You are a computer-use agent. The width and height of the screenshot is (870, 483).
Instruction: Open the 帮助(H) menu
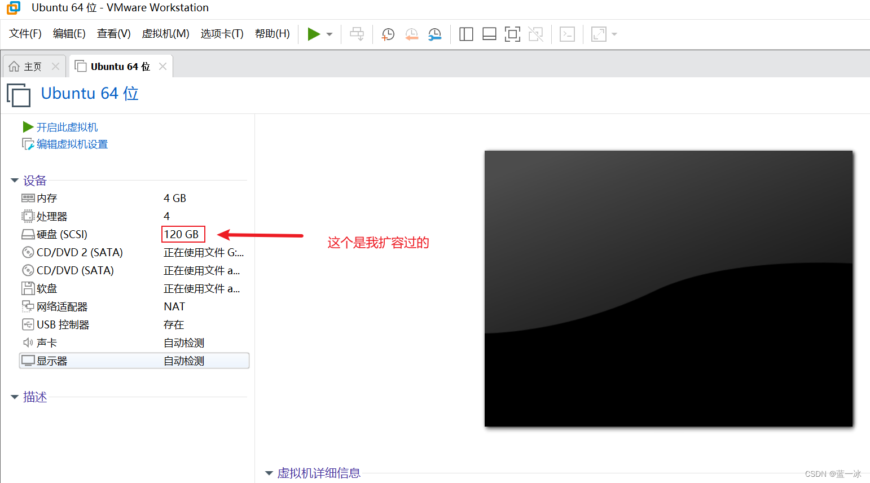[x=273, y=34]
